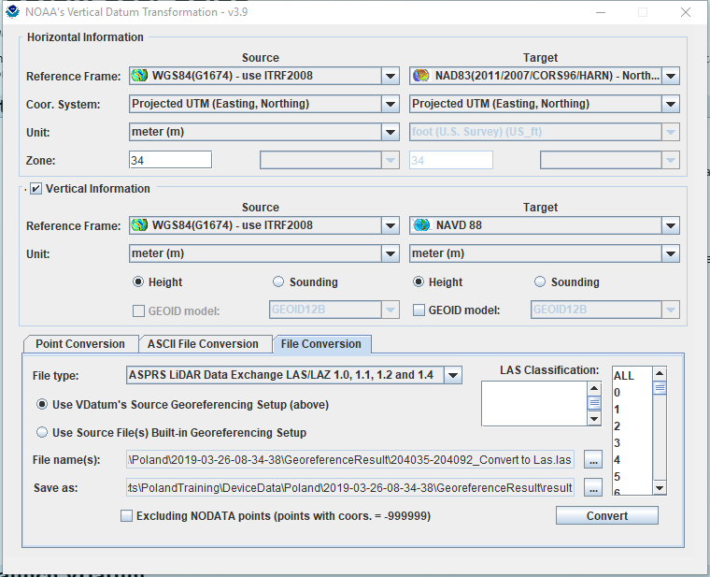710x577 pixels.
Task: Click source Zone input field
Action: pos(170,160)
